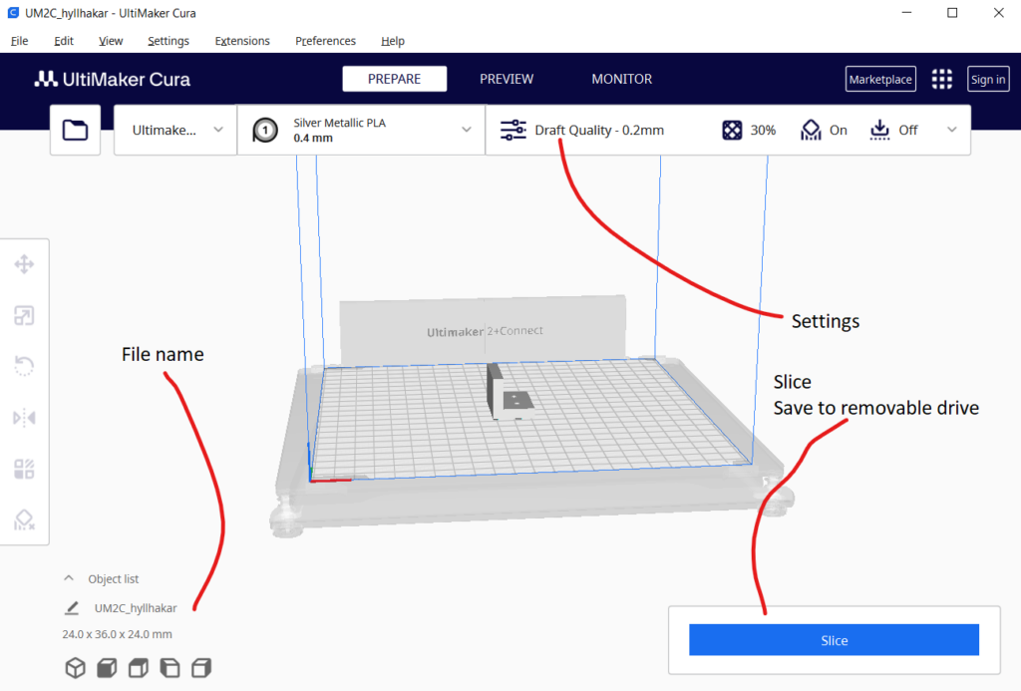Expand the print settings panel chevron
This screenshot has height=691, width=1021.
[951, 130]
